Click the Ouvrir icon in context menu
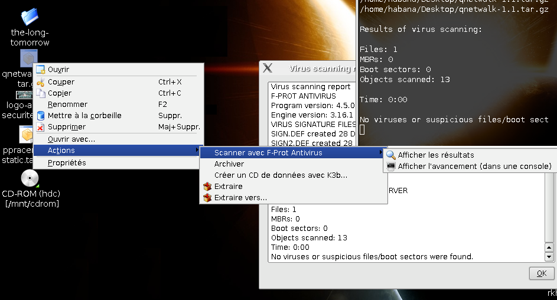Screen dimensions: 557x300 (41, 70)
